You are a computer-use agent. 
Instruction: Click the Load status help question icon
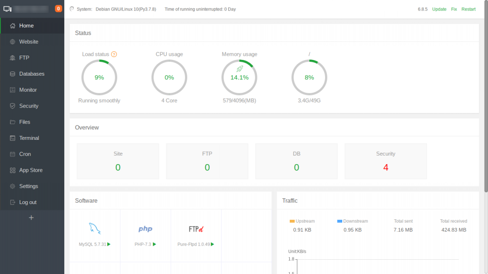[x=114, y=54]
